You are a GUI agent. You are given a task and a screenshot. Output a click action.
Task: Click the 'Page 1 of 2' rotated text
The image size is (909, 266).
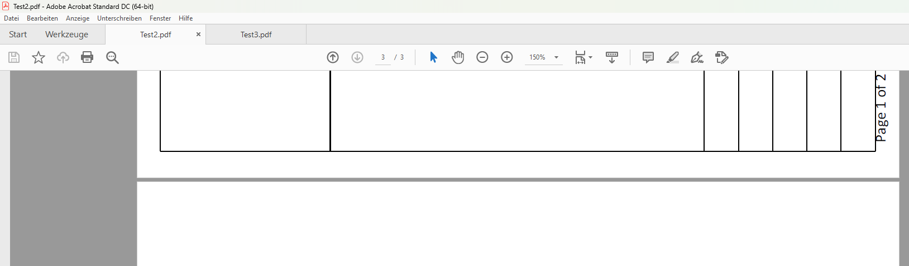coord(881,108)
